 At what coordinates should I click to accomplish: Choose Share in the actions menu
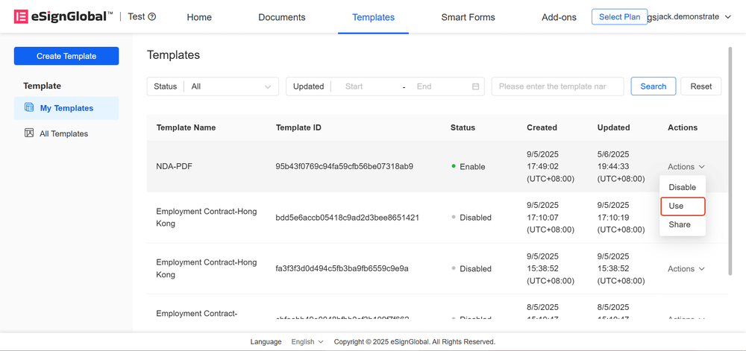coord(680,224)
